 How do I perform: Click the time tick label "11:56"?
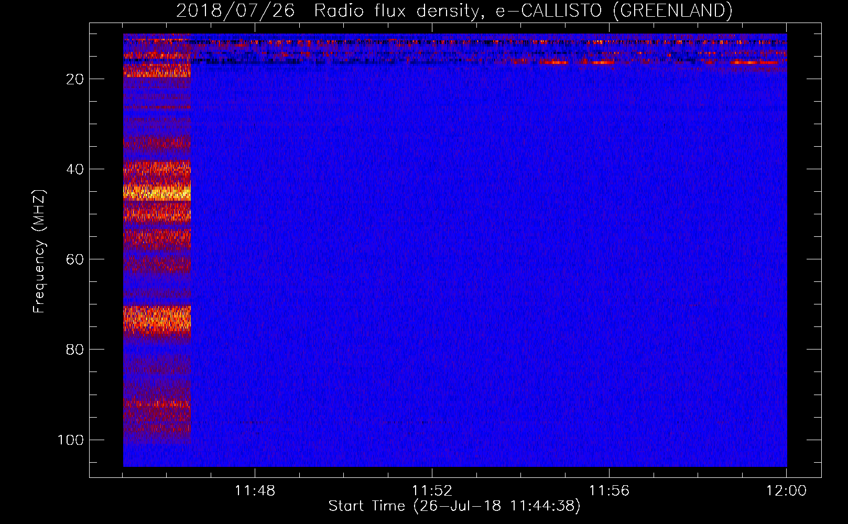click(x=609, y=491)
